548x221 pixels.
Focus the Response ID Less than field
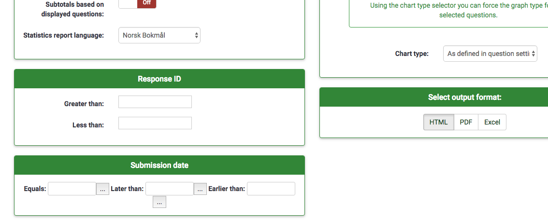pyautogui.click(x=155, y=123)
